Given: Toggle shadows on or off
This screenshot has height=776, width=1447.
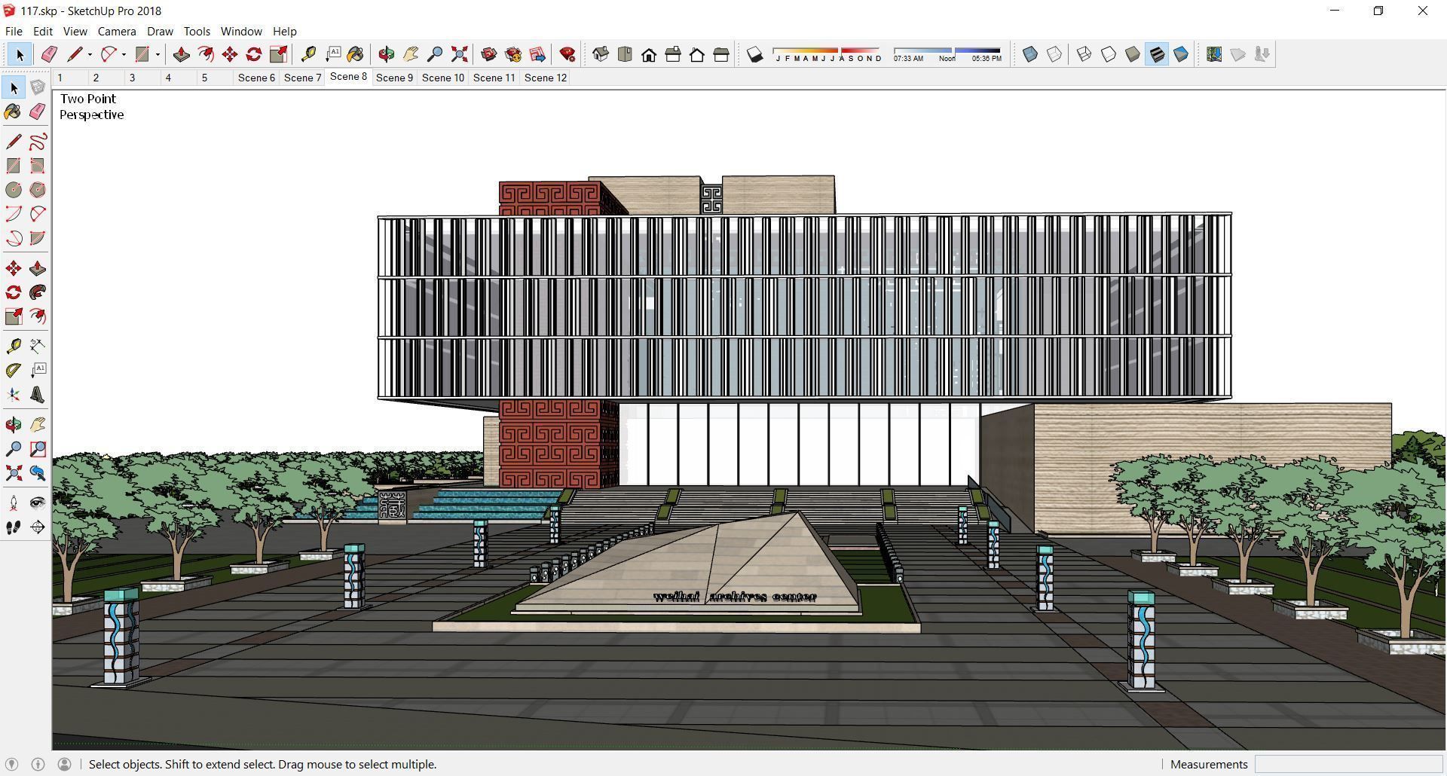Looking at the screenshot, I should pos(755,54).
